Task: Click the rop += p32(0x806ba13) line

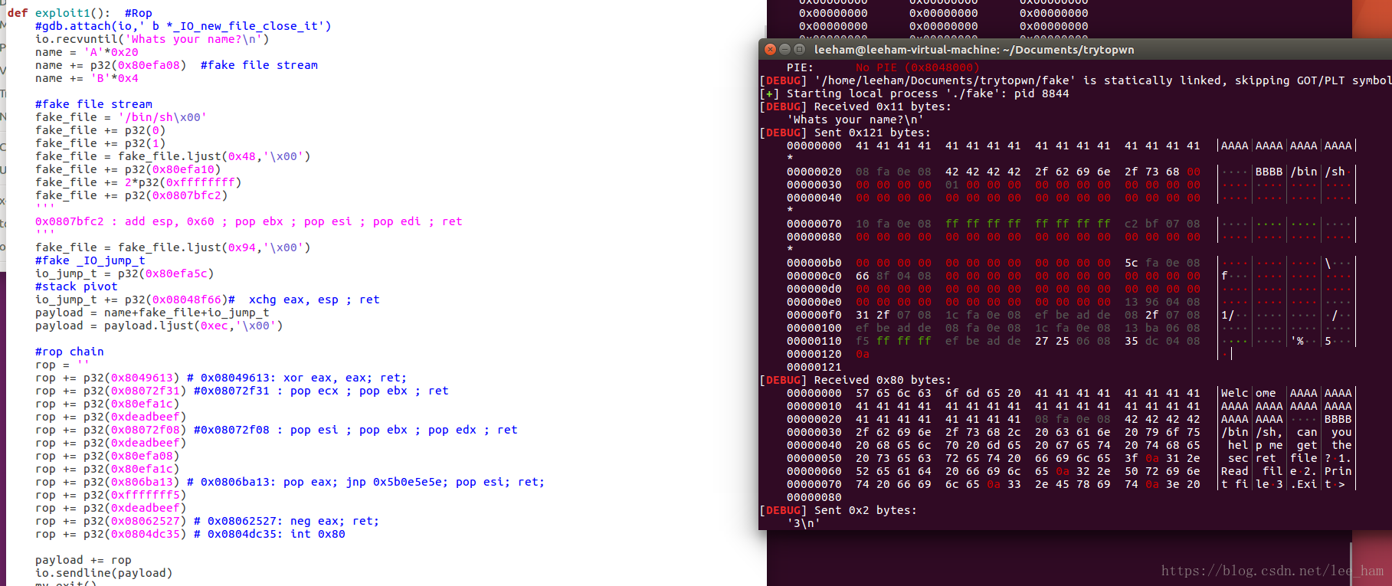Action: [290, 482]
